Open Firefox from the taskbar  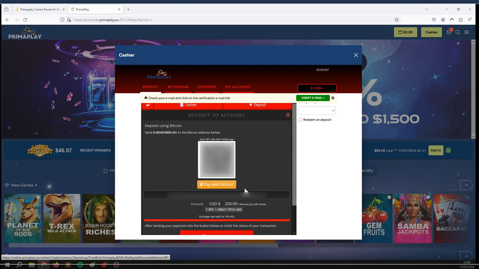pyautogui.click(x=56, y=265)
